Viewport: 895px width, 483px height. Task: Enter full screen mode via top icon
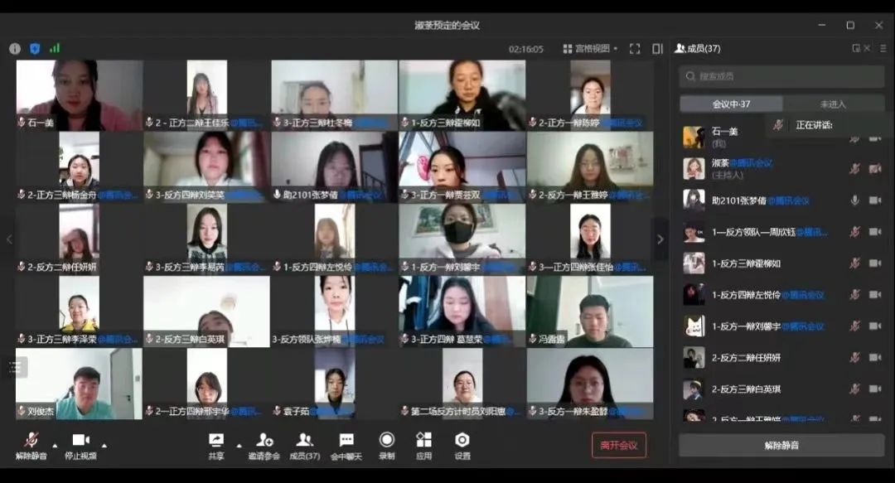coord(635,49)
